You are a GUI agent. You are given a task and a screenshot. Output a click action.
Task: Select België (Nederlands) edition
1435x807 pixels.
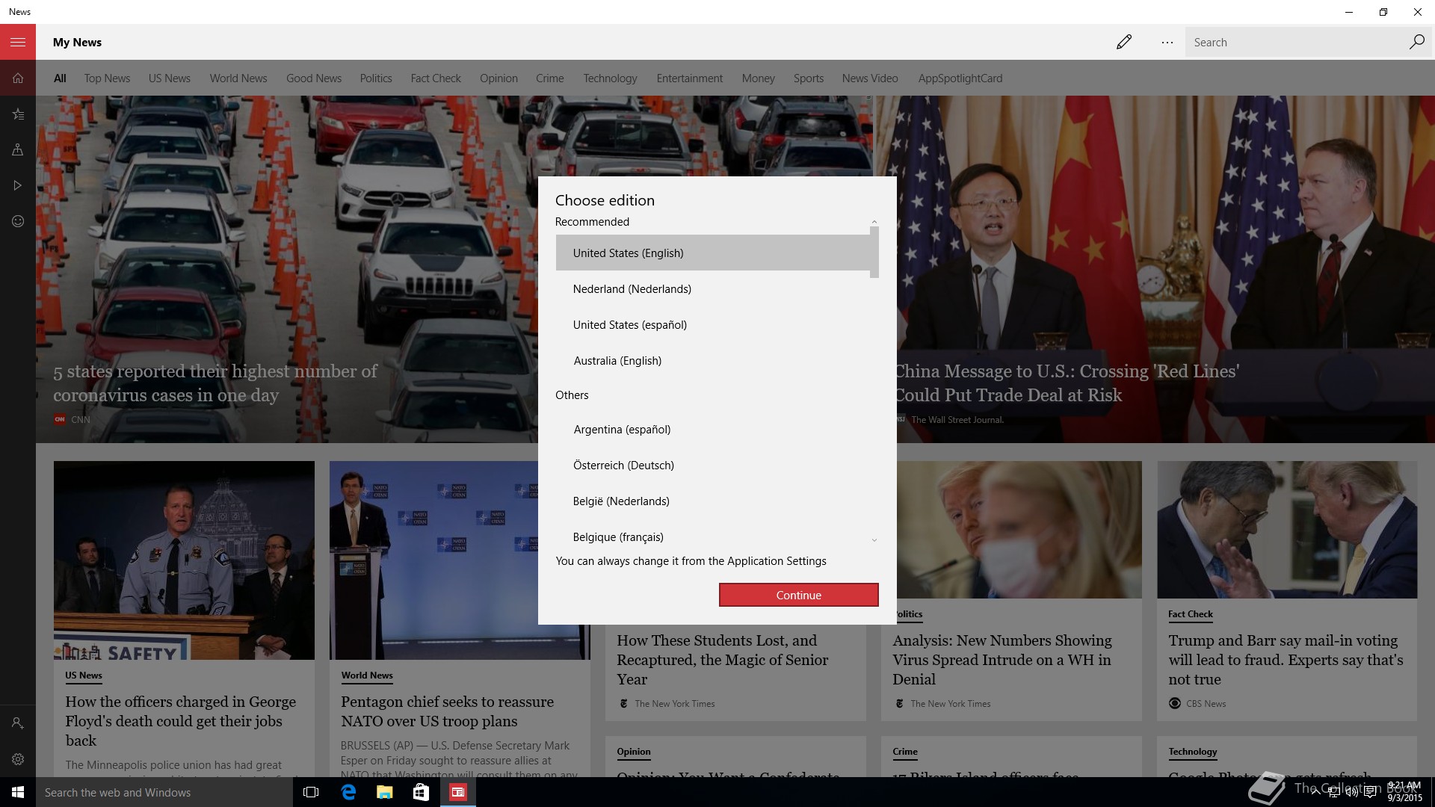pyautogui.click(x=713, y=501)
